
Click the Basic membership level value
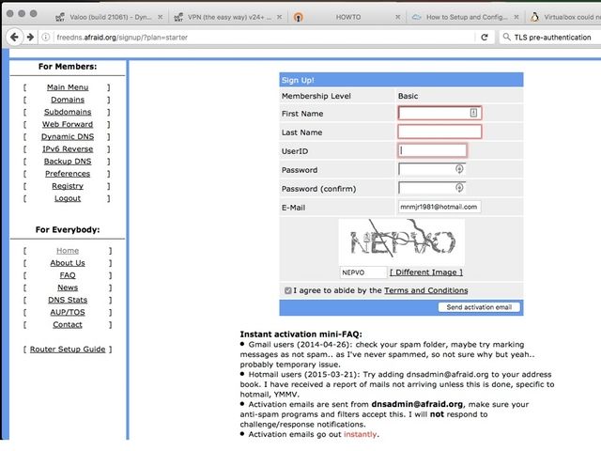408,96
